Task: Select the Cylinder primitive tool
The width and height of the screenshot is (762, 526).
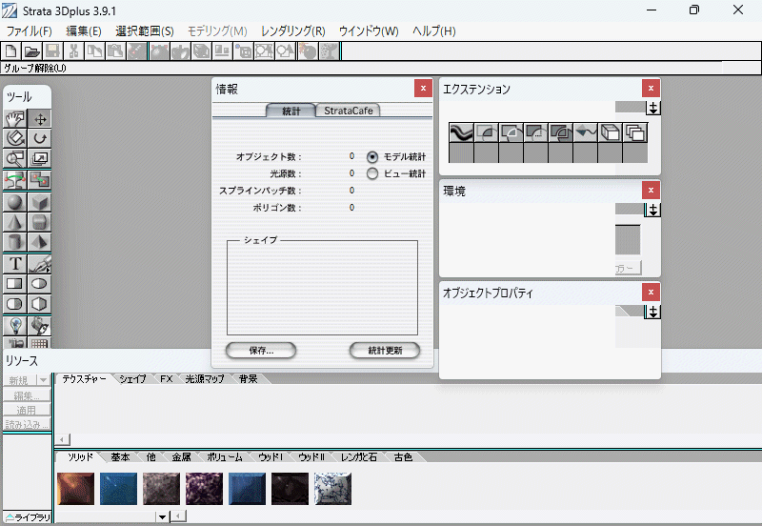Action: (x=15, y=242)
